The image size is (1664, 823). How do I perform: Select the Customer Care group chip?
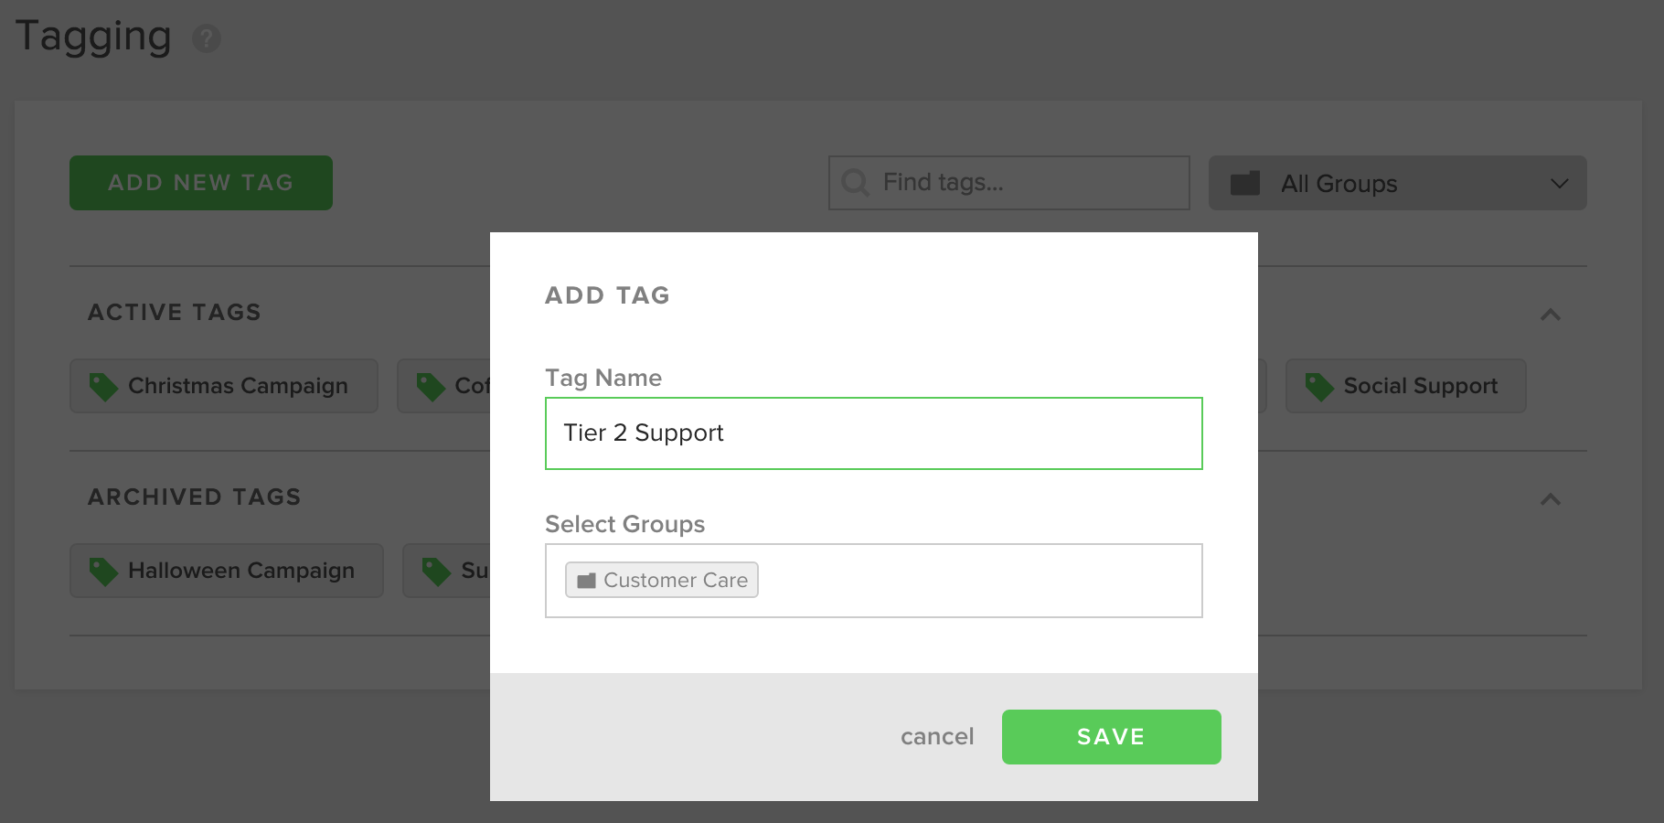(x=662, y=580)
